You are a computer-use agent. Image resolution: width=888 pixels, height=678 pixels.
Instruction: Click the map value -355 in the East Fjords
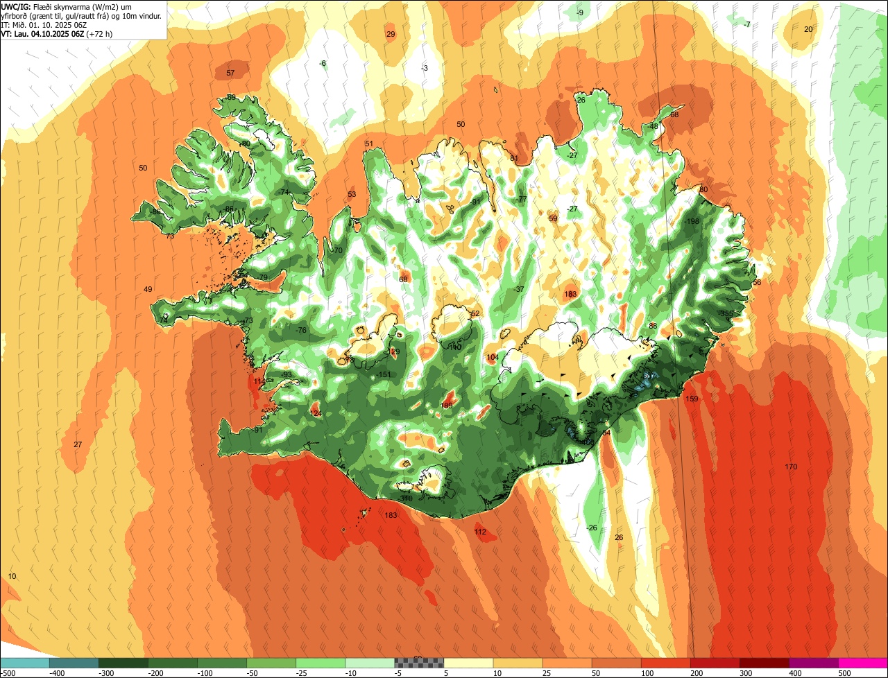[x=726, y=314]
